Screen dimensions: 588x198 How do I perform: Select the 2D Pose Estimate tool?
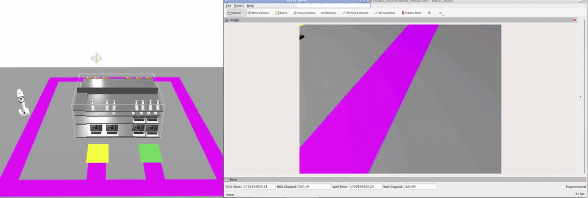click(355, 13)
